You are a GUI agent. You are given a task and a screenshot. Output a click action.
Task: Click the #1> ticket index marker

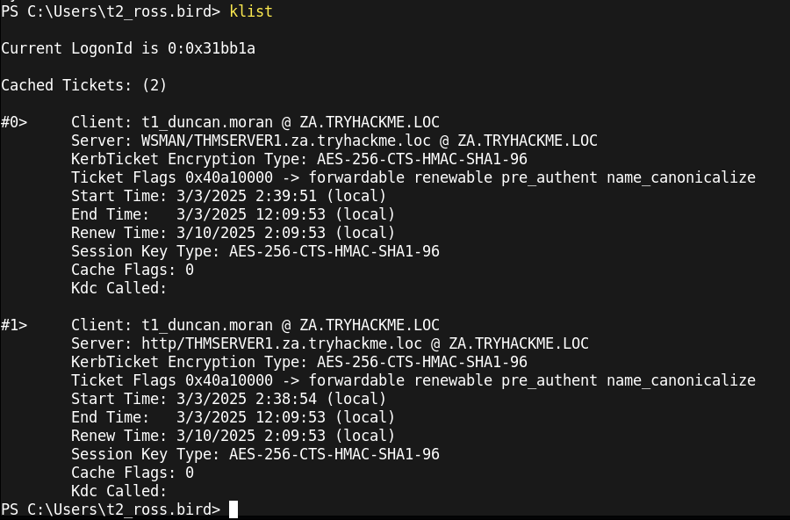tap(14, 325)
